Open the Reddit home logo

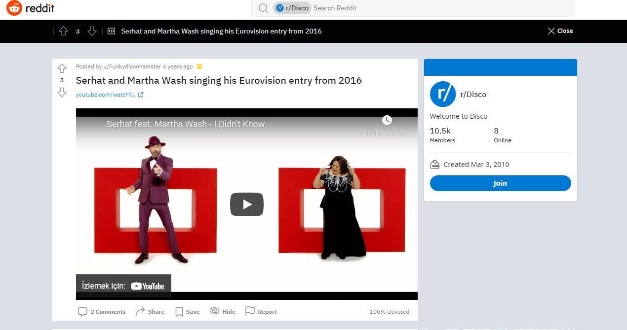pos(30,8)
